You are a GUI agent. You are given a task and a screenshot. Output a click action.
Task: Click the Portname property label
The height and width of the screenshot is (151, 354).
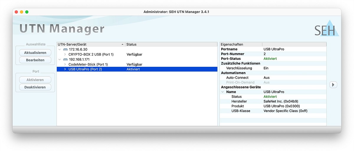click(229, 49)
